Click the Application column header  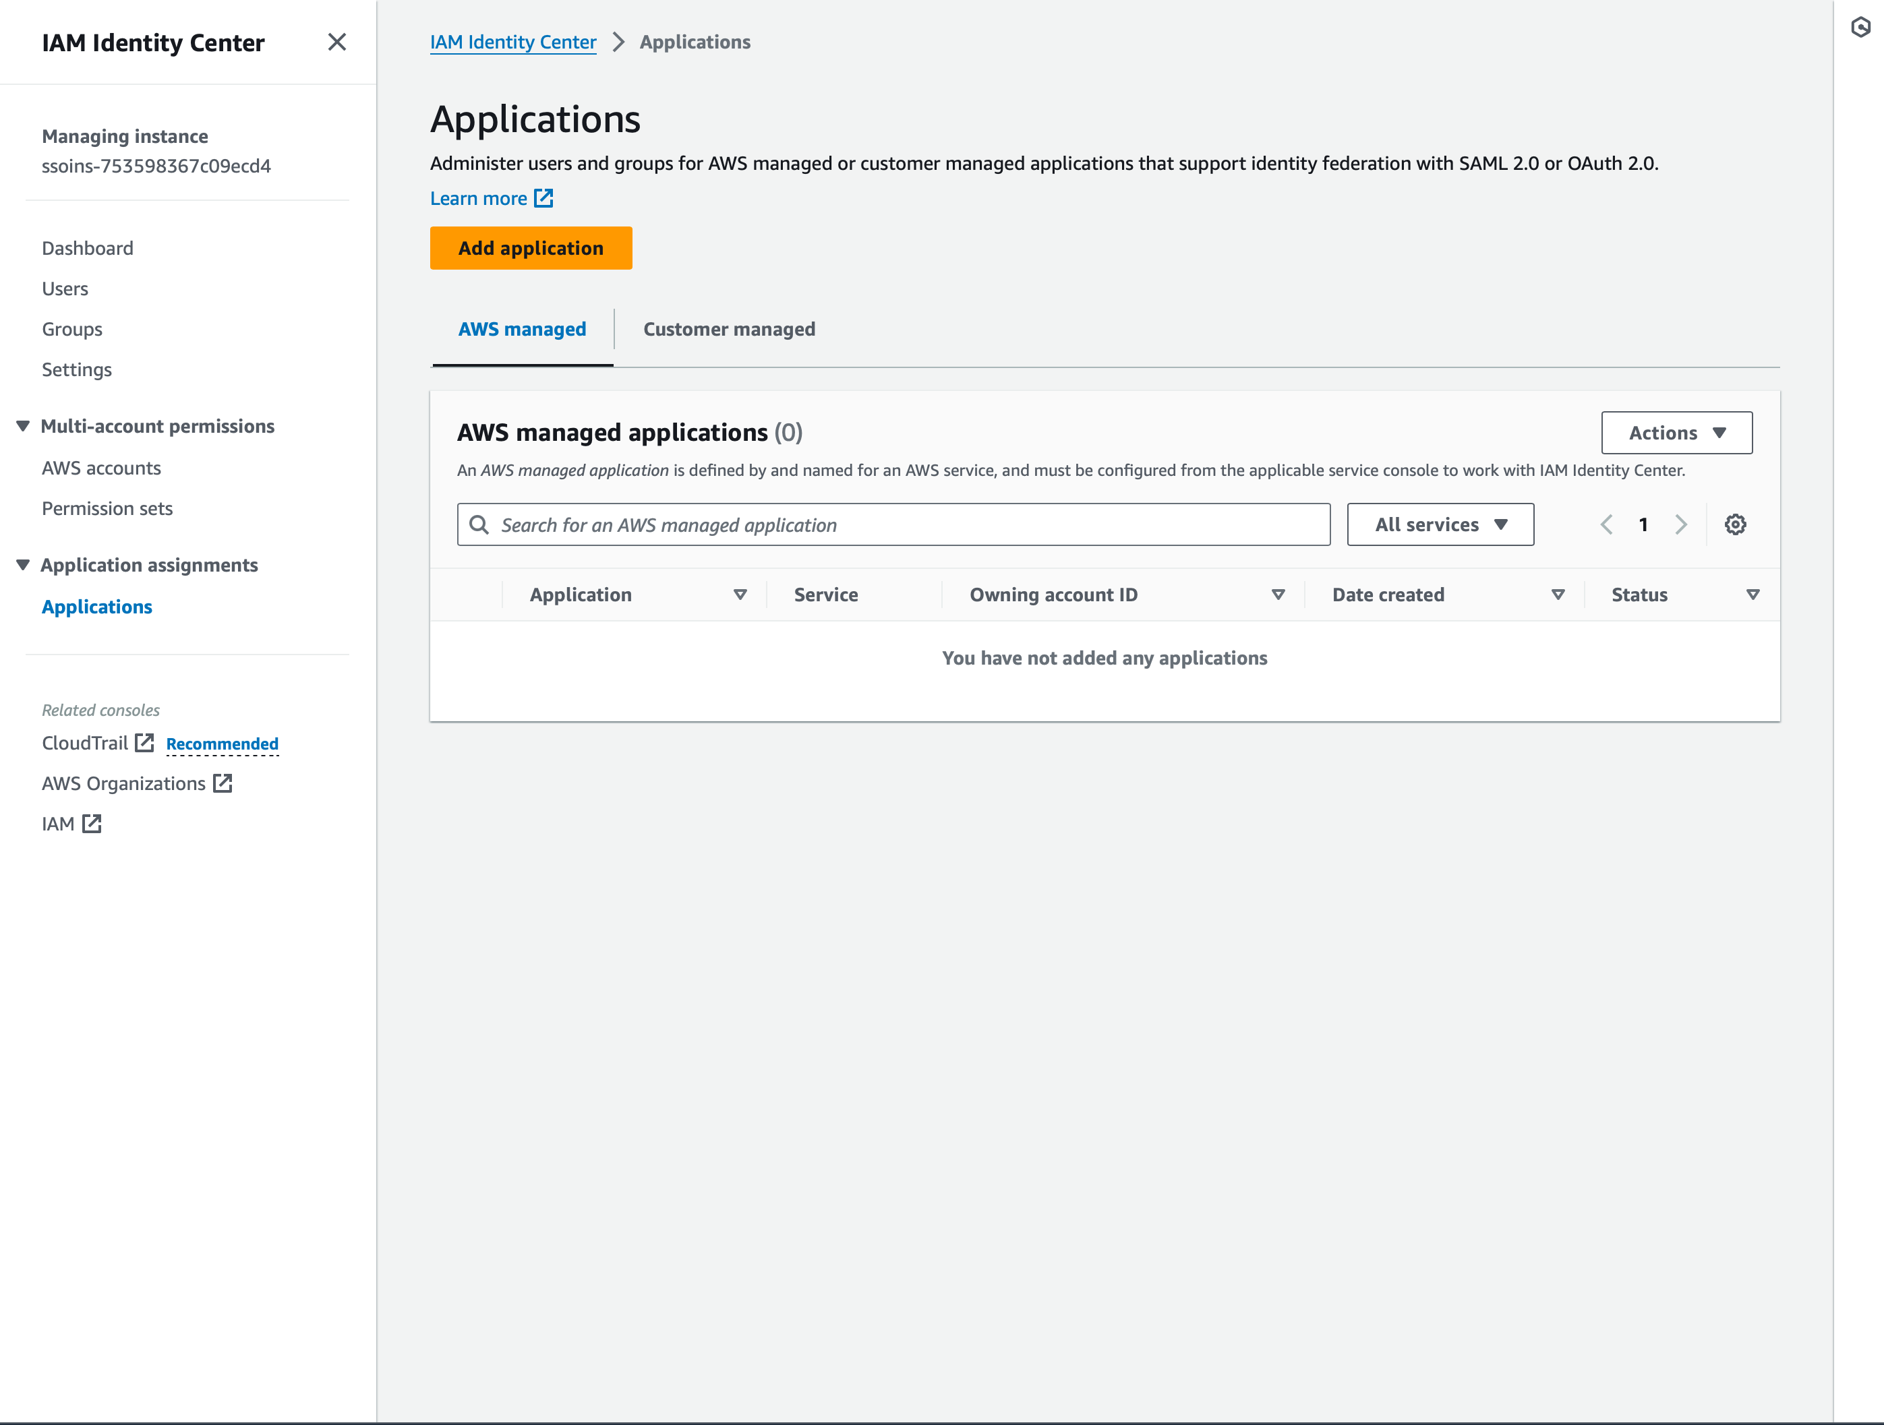point(581,595)
